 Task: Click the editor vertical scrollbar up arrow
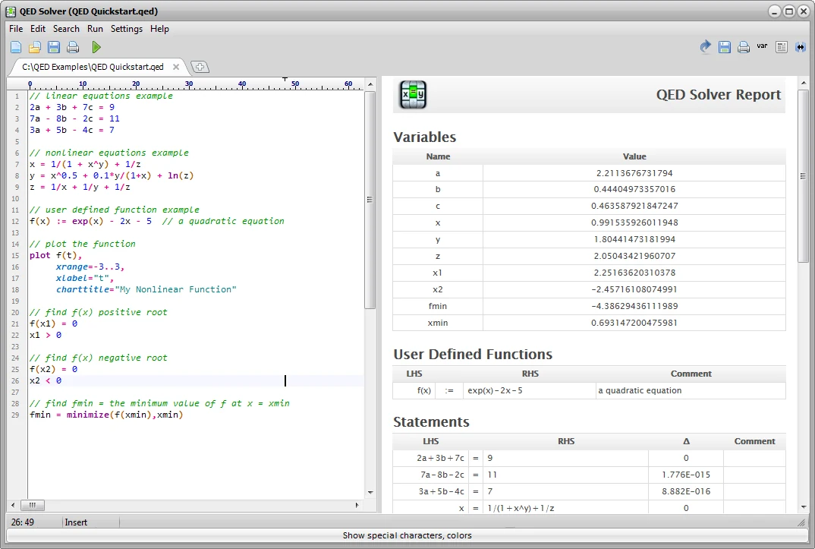click(x=370, y=84)
